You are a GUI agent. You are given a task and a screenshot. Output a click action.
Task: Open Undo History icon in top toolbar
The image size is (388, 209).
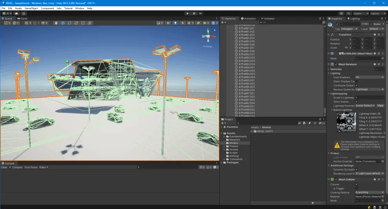[342, 13]
